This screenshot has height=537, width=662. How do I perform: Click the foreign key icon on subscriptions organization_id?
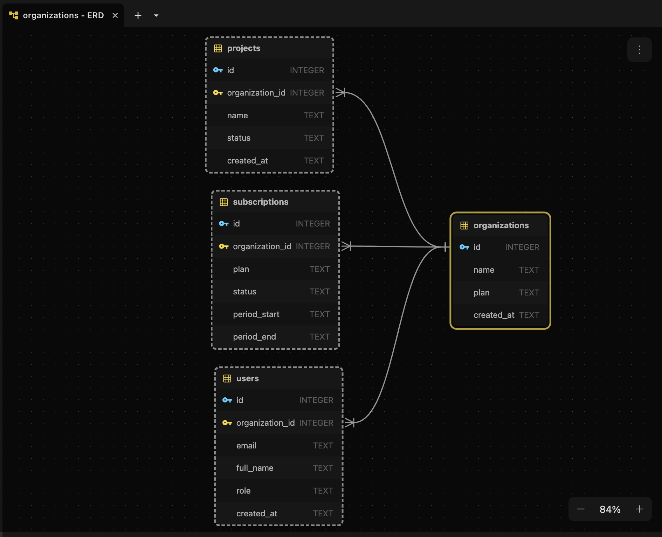pos(224,246)
